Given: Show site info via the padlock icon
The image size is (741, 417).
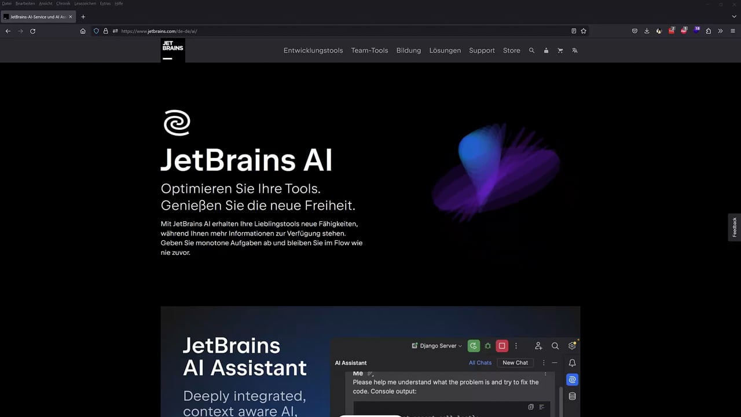Looking at the screenshot, I should (106, 31).
